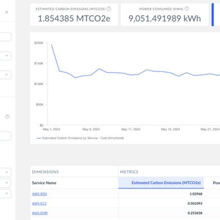Click the METRICS section header
Screen dimensions: 220x220
[x=129, y=172]
